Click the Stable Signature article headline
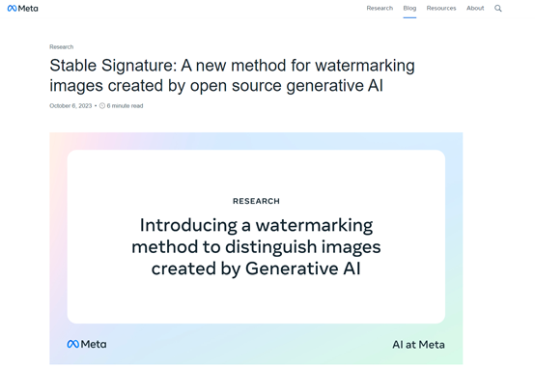535x367 pixels. click(232, 75)
